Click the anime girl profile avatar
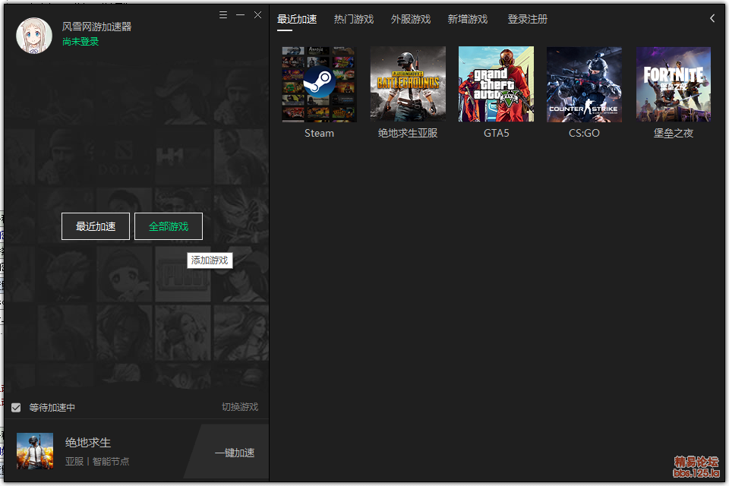The image size is (729, 486). click(x=34, y=36)
